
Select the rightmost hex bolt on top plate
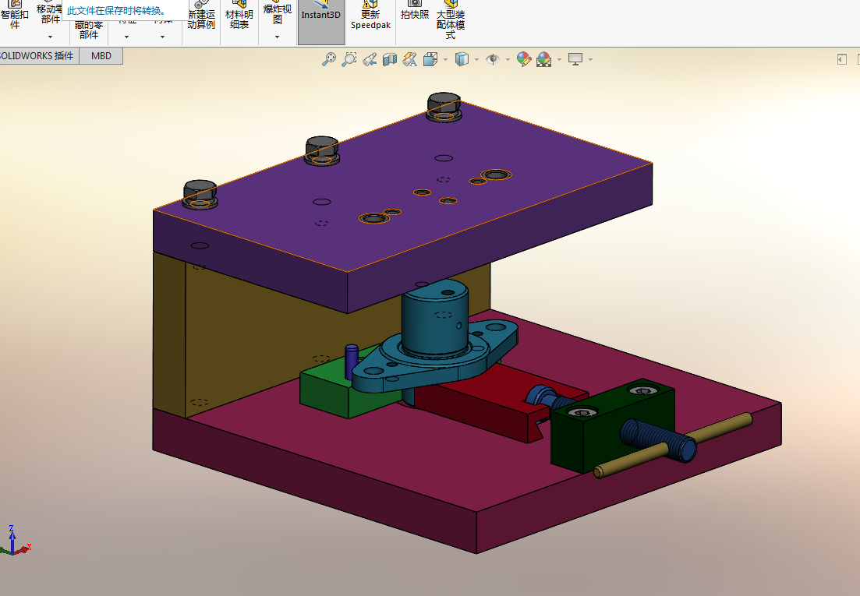coord(443,105)
